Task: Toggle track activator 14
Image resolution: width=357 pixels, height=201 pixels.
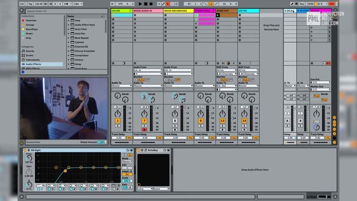Action: coord(244,121)
